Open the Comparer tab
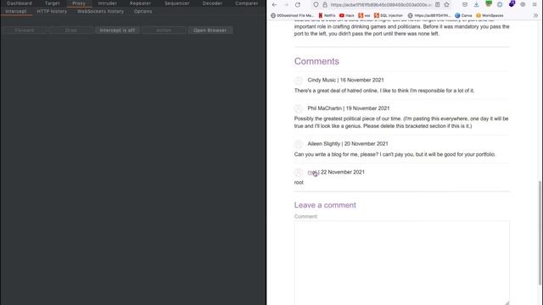 tap(247, 3)
